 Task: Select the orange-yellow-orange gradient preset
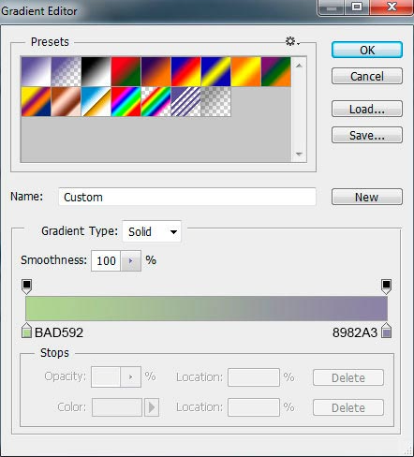click(245, 71)
